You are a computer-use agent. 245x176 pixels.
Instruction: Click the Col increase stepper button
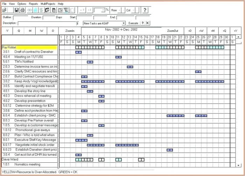pyautogui.click(x=133, y=10)
